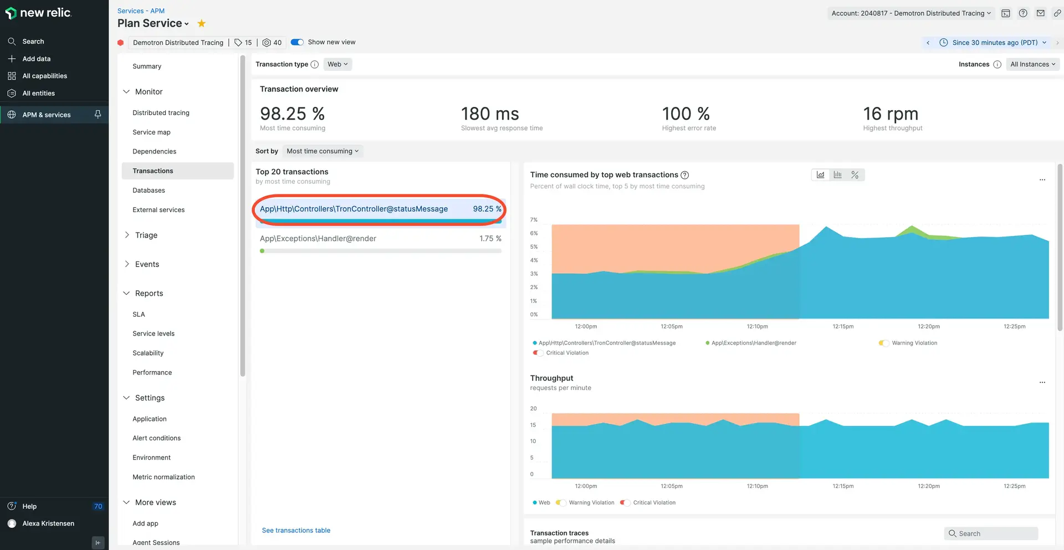Collapse the sidebar using bottom arrow icon
Image resolution: width=1064 pixels, height=550 pixels.
pos(98,543)
